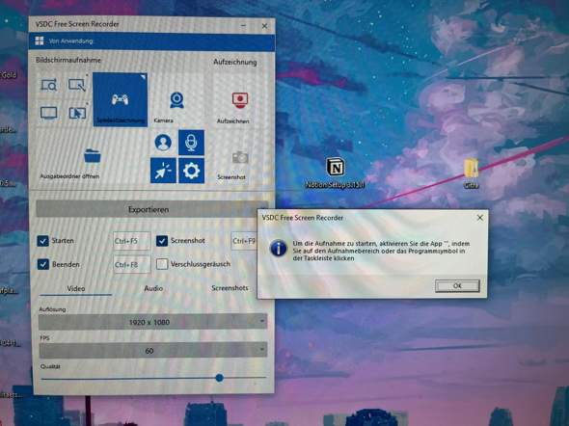Viewport: 569px width, 426px height.
Task: Click the Aufzeichnung section label
Action: pyautogui.click(x=234, y=62)
